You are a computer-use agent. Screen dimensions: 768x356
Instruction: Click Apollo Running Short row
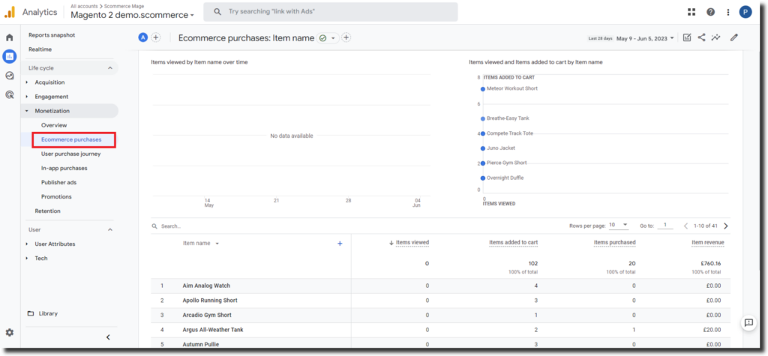coord(440,301)
